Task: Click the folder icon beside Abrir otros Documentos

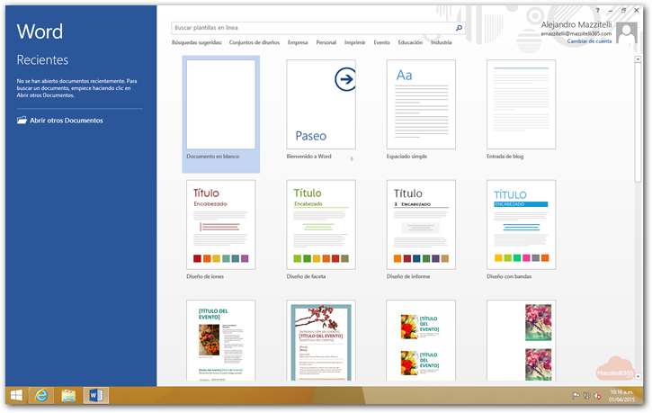Action: 22,121
